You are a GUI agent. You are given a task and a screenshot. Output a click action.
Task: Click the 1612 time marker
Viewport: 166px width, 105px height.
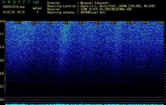pos(34,23)
